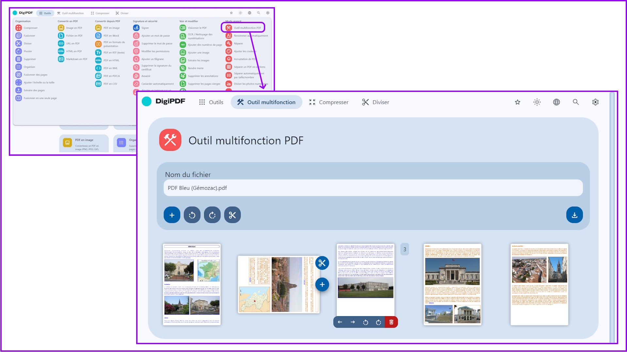Toggle favorites with the star icon
The image size is (627, 352).
(517, 102)
